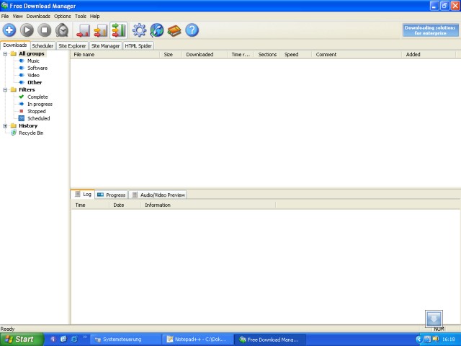
Task: Open the schedule clock icon in toolbar
Action: pos(62,30)
